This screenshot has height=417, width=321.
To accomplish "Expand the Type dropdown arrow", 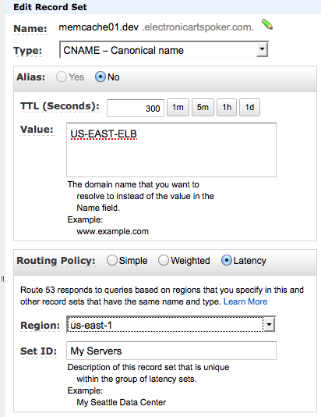I will point(262,49).
